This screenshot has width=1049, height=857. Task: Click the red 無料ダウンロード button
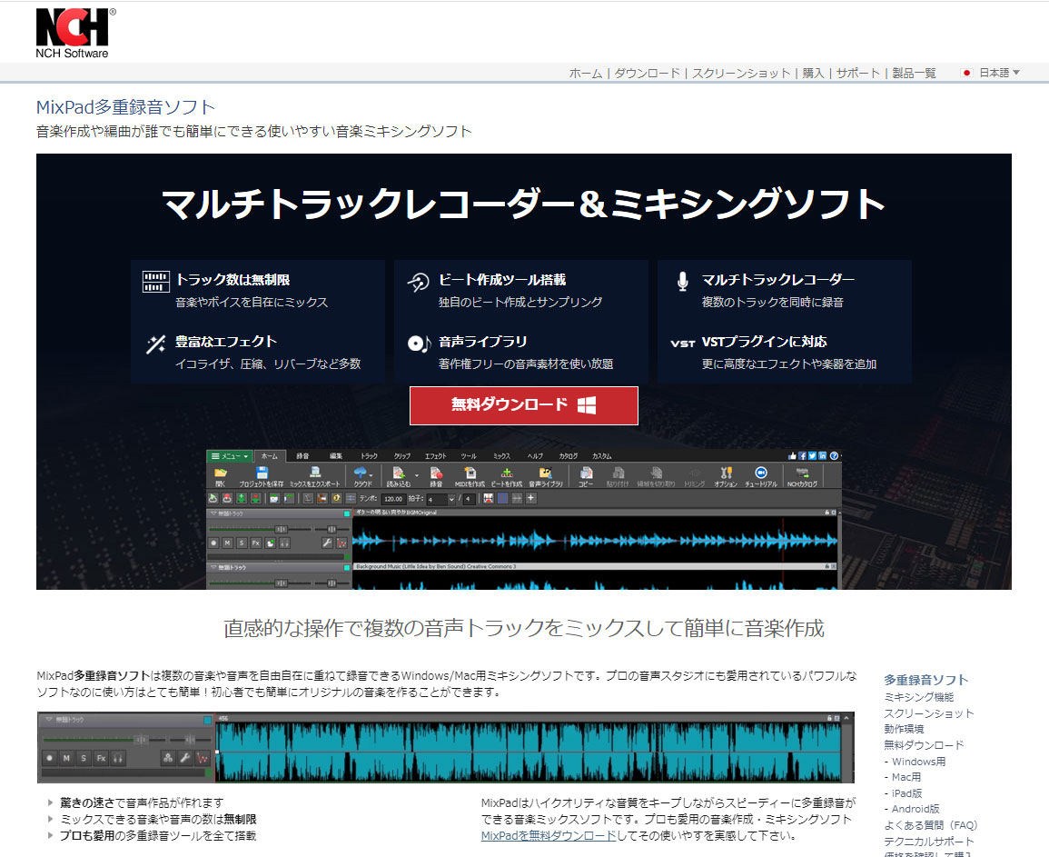(524, 405)
